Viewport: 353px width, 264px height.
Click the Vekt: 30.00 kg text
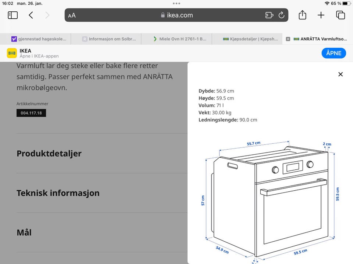[215, 113]
